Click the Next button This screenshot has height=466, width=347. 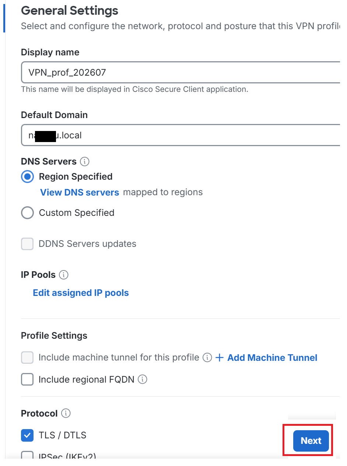(311, 441)
